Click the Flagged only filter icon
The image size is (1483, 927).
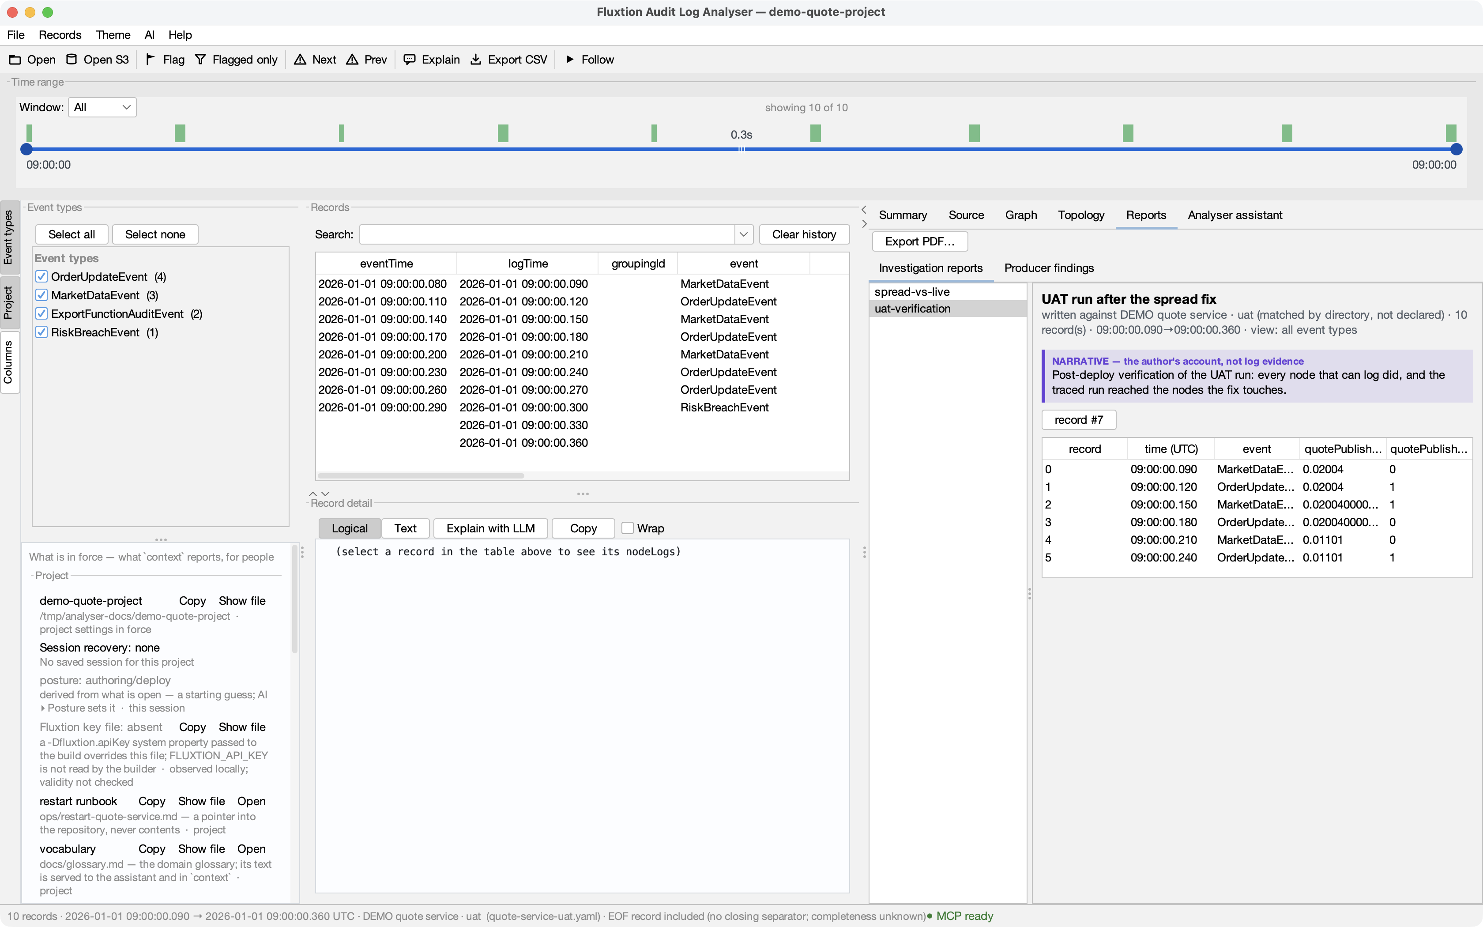coord(200,60)
